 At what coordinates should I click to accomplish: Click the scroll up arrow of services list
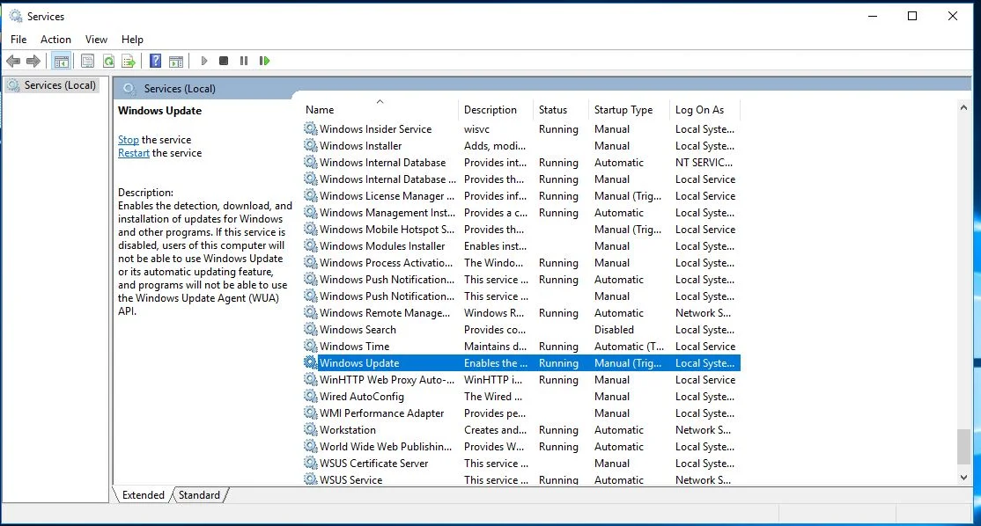pos(963,107)
